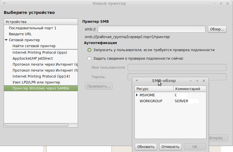Select AppSocket/HP JetDirect device
The width and height of the screenshot is (233, 152).
[x=33, y=59]
